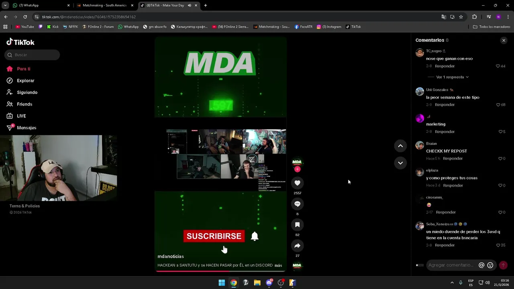Image resolution: width=514 pixels, height=289 pixels.
Task: Like ciroramm_'s emoji comment
Action: (500, 212)
